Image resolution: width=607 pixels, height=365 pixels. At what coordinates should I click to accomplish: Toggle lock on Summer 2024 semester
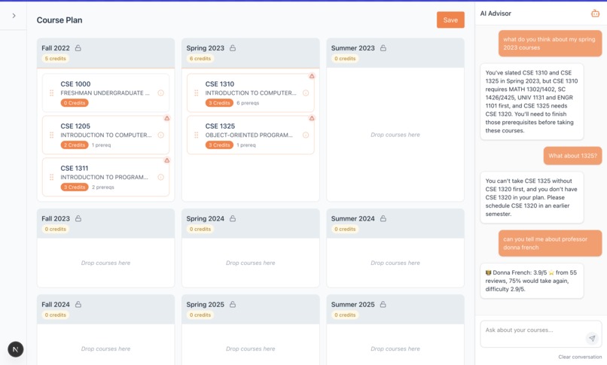(x=383, y=218)
